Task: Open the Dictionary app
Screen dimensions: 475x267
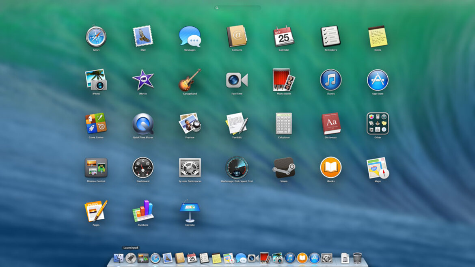Action: tap(331, 124)
